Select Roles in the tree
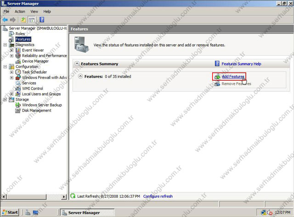Image resolution: width=294 pixels, height=217 pixels. pyautogui.click(x=20, y=33)
